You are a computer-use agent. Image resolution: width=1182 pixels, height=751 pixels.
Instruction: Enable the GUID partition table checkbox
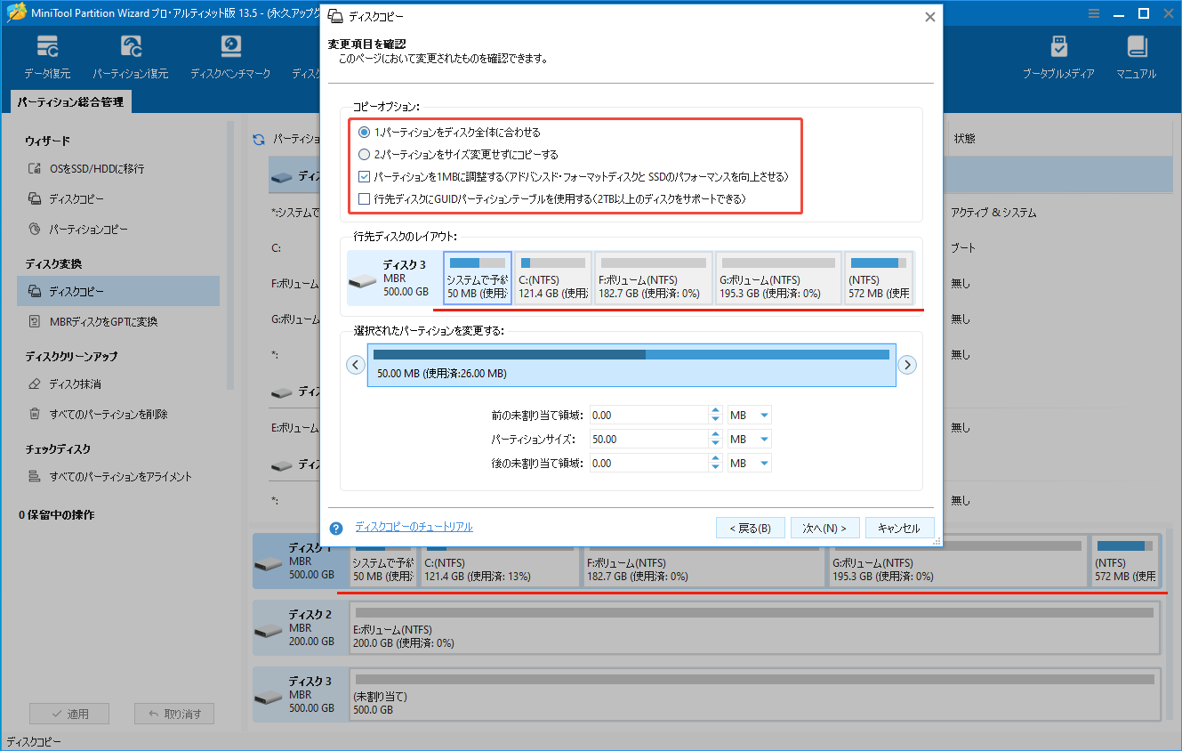364,198
